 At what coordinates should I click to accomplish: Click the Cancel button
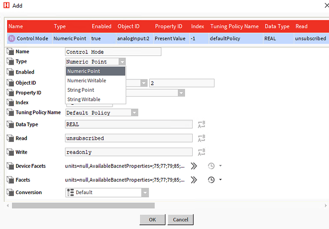point(180,219)
